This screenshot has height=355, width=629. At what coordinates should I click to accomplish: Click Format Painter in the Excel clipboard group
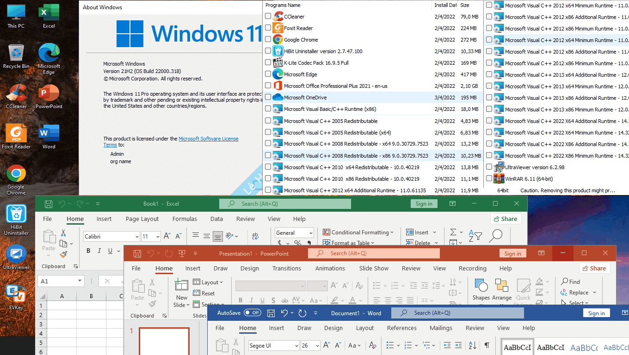tap(63, 254)
